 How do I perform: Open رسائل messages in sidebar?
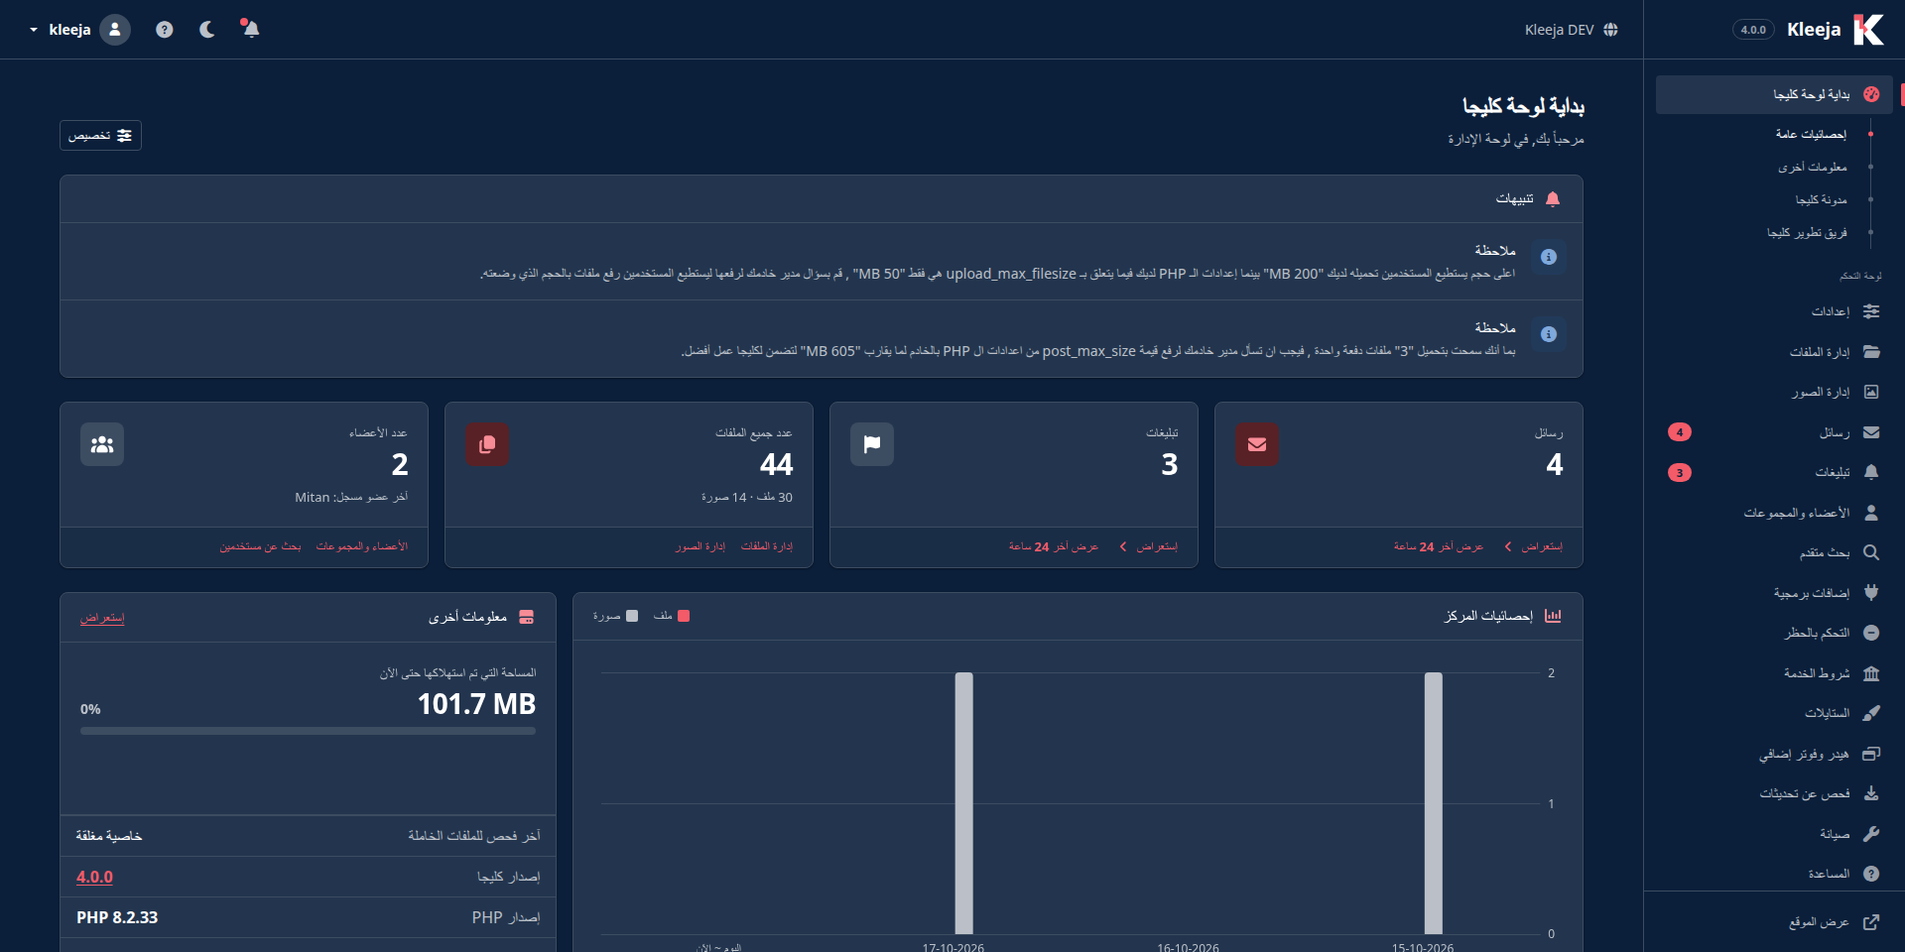coord(1774,432)
